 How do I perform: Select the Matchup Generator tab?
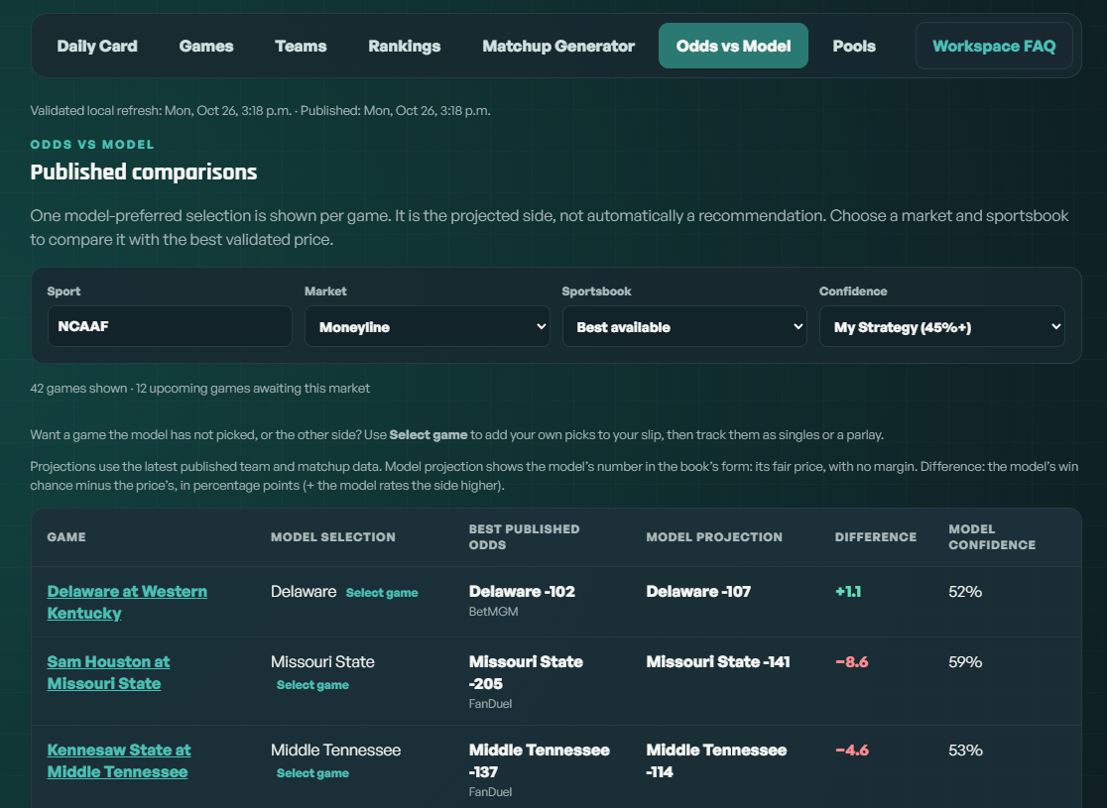click(558, 46)
